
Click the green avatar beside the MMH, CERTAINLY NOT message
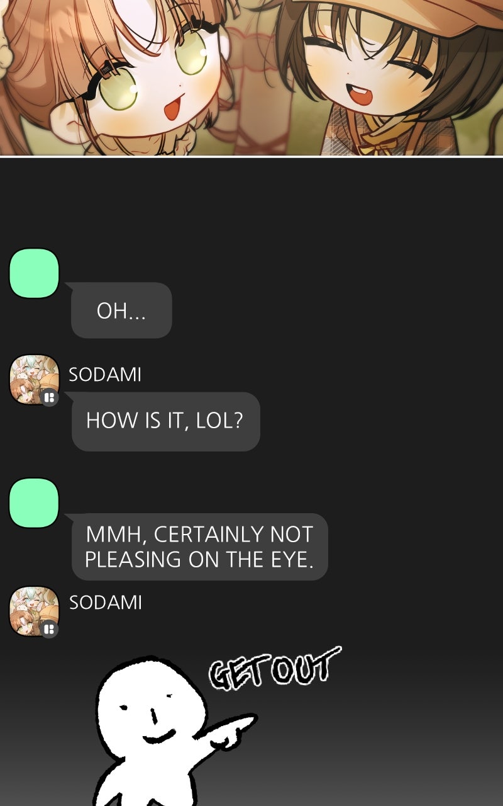35,502
